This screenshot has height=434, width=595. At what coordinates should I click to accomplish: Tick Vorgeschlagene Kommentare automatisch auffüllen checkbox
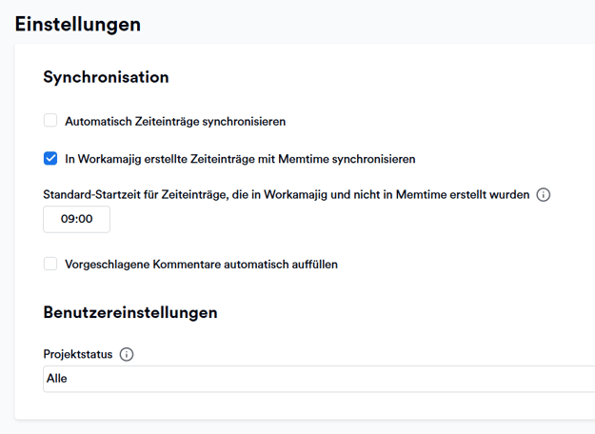point(50,264)
